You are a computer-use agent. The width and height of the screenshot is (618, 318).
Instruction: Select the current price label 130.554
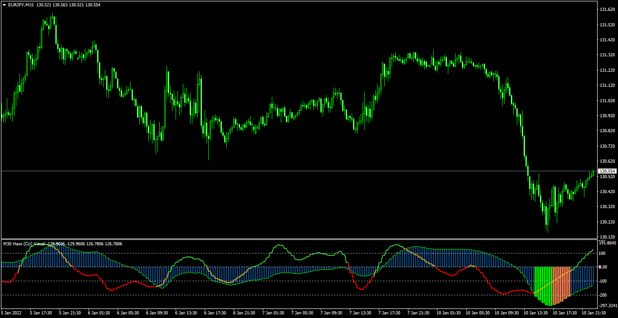[x=607, y=171]
